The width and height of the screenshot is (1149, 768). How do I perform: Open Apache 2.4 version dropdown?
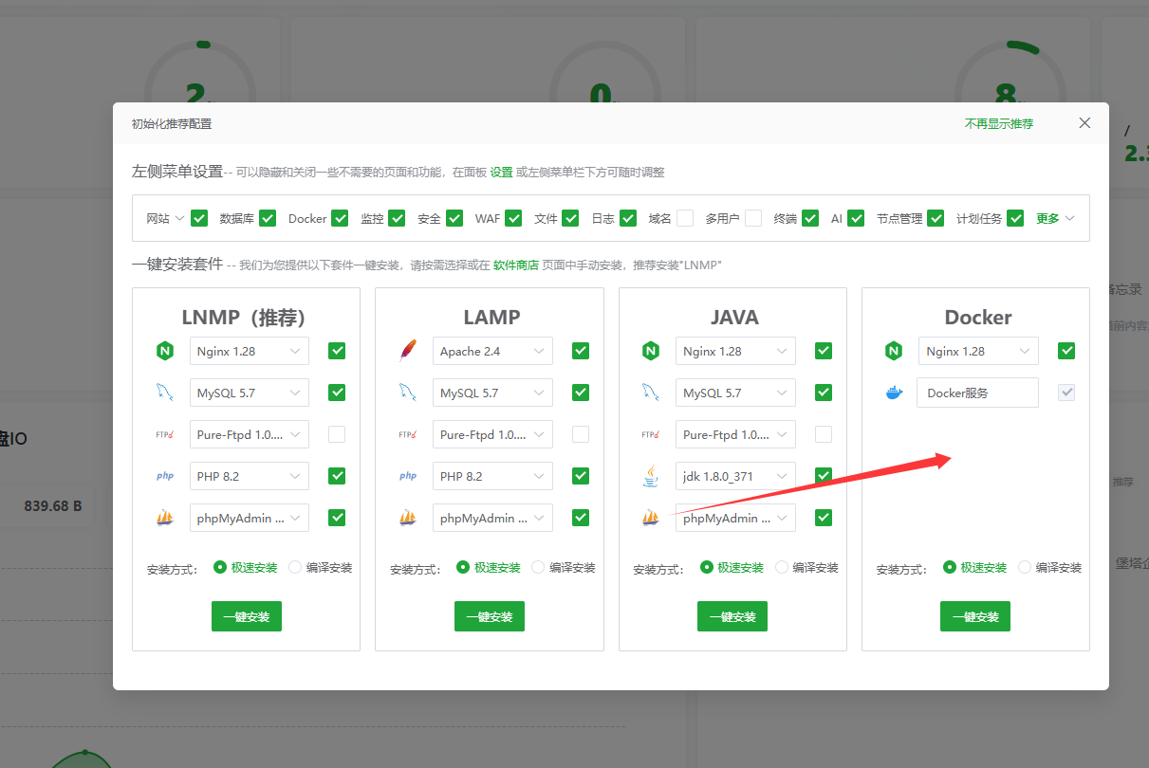pyautogui.click(x=492, y=351)
